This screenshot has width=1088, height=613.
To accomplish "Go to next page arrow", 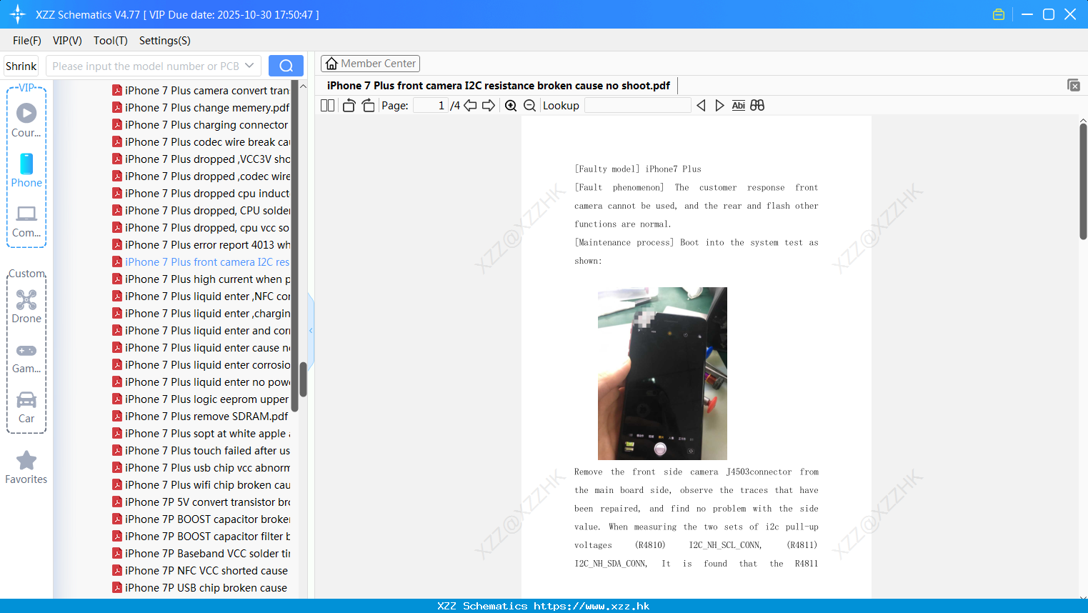I will (489, 106).
